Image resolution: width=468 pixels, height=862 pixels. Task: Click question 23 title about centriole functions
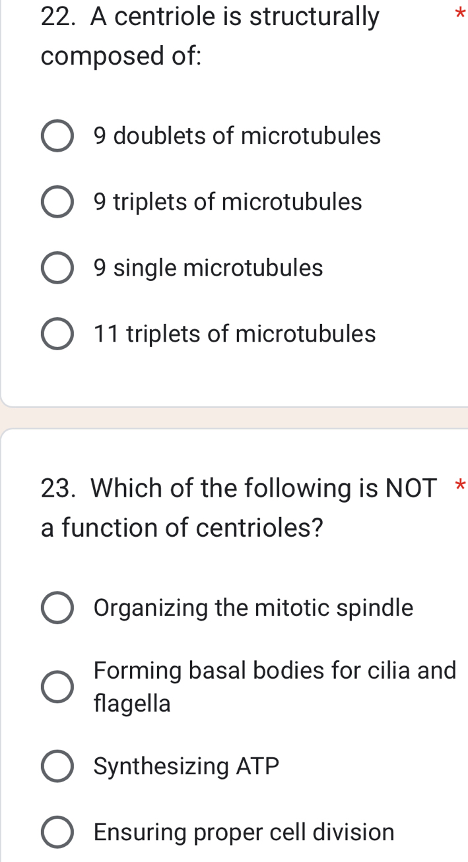click(x=238, y=508)
